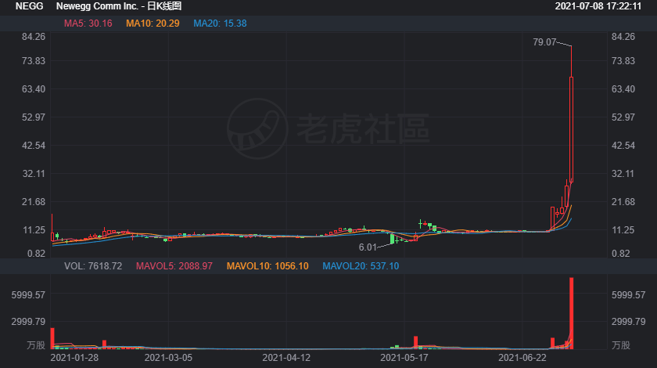This screenshot has width=657, height=368.
Task: Click the 2021-04-12 date axis label
Action: (x=286, y=358)
